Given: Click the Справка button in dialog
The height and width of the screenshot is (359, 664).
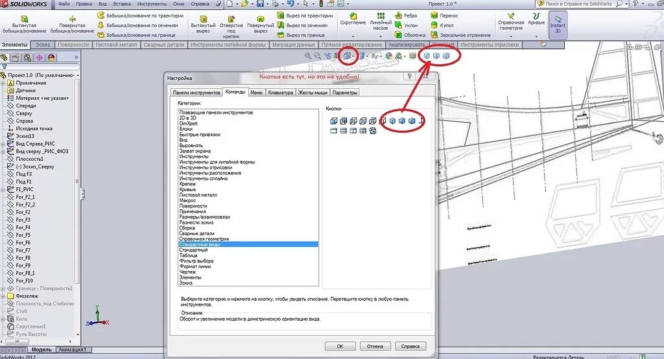Looking at the screenshot, I should click(x=410, y=346).
